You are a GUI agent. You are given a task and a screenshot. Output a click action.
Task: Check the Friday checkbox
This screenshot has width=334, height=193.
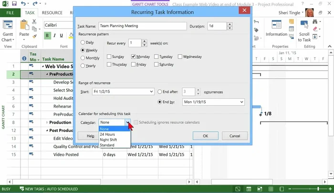pos(133,64)
